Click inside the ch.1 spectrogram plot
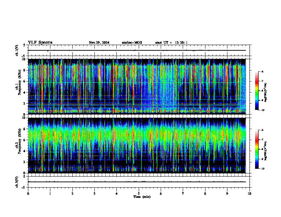The image size is (281, 217). coord(137,87)
